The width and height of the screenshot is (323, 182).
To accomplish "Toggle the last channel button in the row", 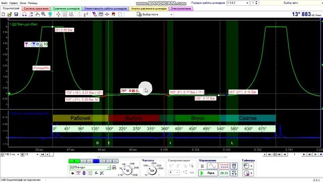I will [x=116, y=161].
